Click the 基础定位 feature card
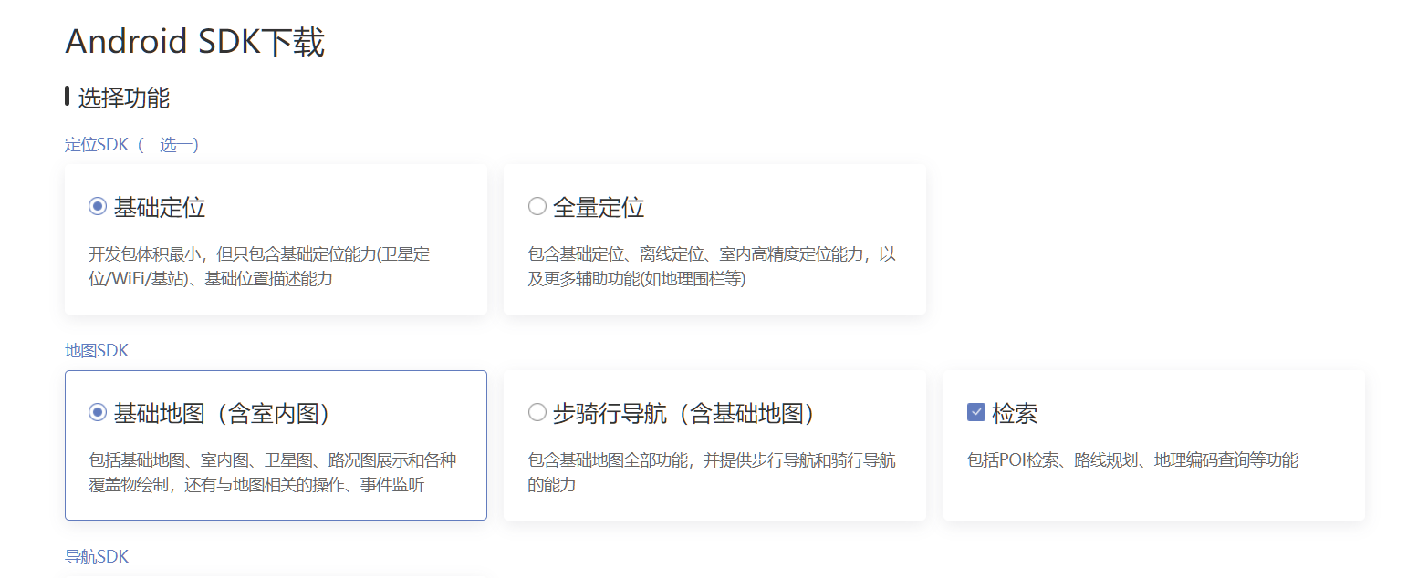 (275, 240)
